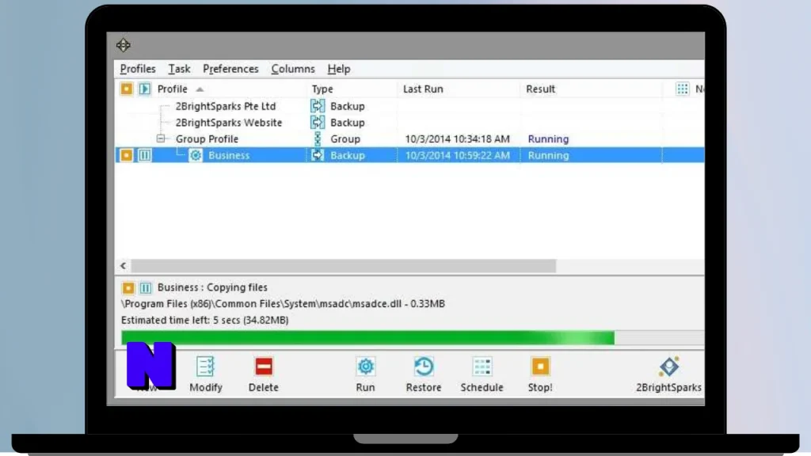Open the Schedule toolbar button
This screenshot has height=456, width=811.
482,374
